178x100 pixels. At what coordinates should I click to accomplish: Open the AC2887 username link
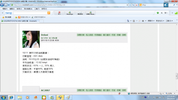pyautogui.click(x=45, y=90)
